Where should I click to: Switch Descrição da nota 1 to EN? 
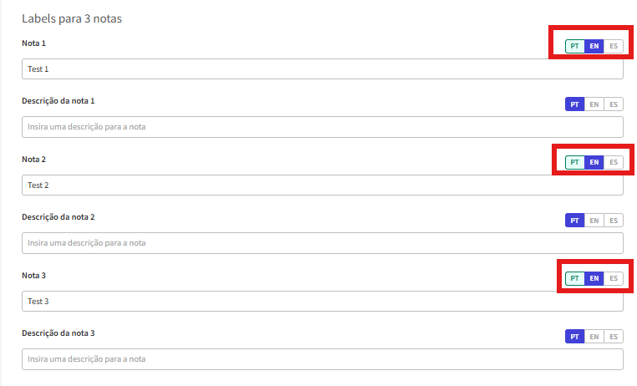(594, 104)
